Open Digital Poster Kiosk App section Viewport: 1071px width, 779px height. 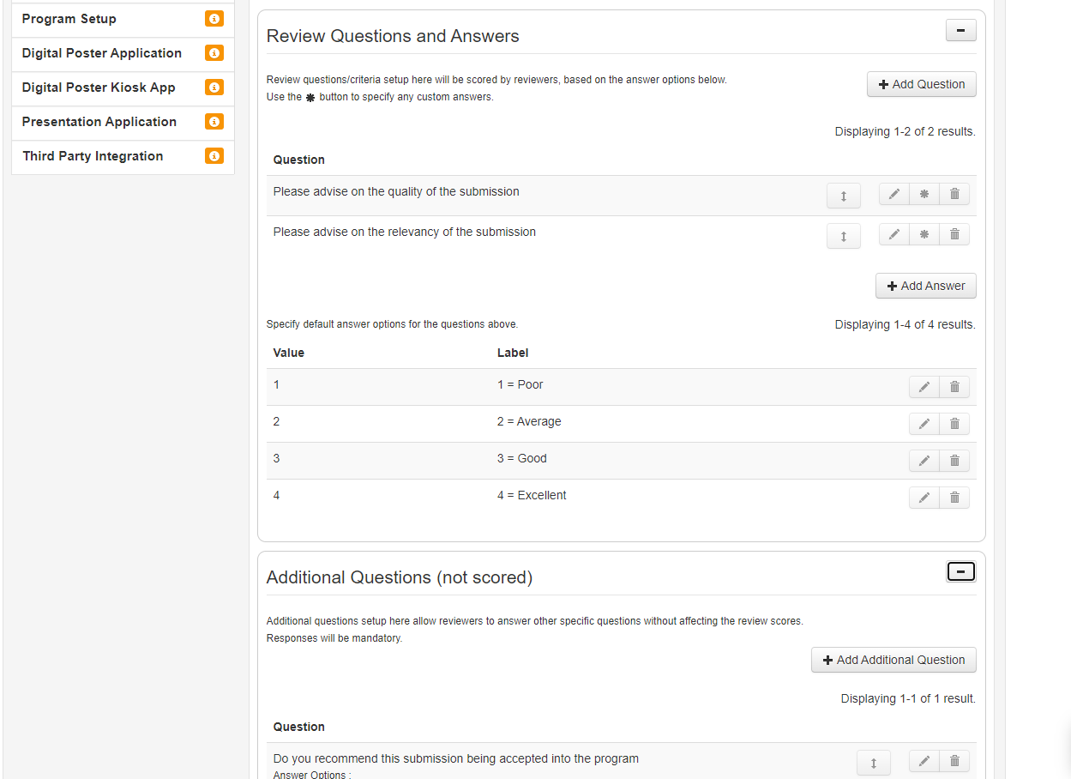pyautogui.click(x=99, y=88)
